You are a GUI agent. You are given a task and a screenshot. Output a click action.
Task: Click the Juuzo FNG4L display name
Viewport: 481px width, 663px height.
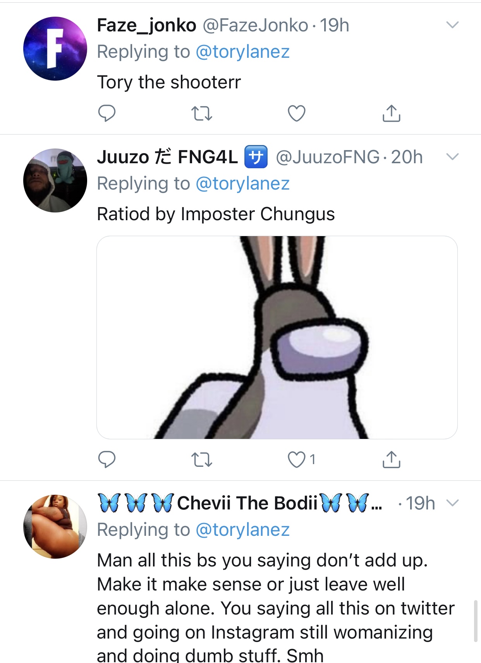(x=167, y=157)
